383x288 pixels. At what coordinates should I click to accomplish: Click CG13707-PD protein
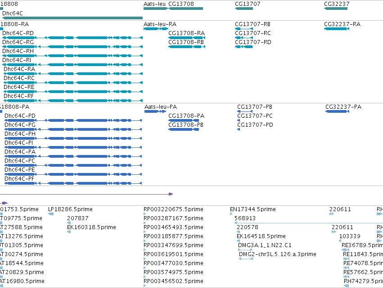[x=239, y=129]
